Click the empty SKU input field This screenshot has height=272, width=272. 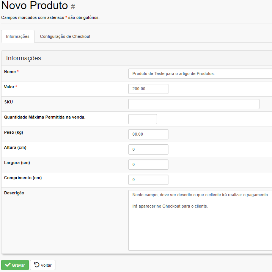[x=194, y=104]
